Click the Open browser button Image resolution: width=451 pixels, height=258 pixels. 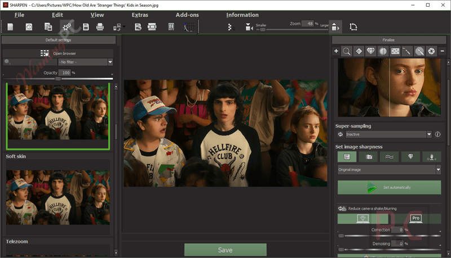(58, 53)
